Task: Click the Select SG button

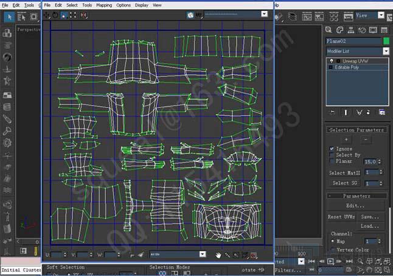Action: (344, 183)
